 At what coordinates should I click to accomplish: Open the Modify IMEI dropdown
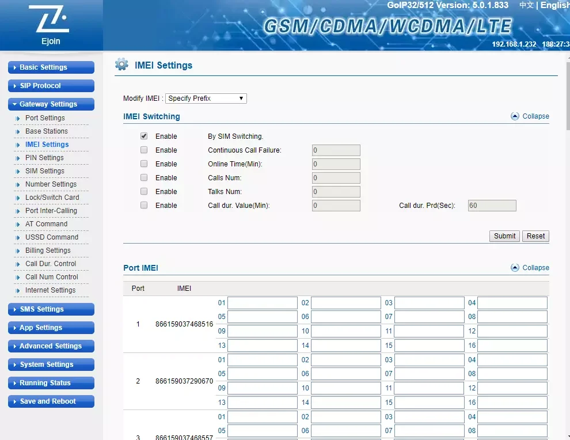206,98
